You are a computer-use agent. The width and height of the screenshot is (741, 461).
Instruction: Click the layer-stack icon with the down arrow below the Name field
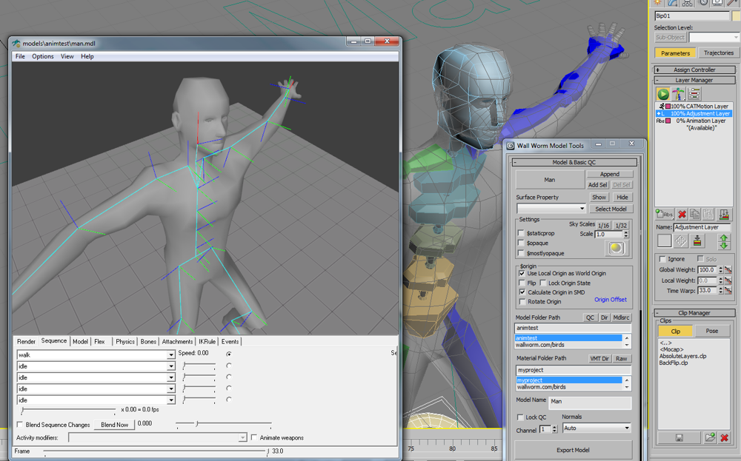coord(697,241)
